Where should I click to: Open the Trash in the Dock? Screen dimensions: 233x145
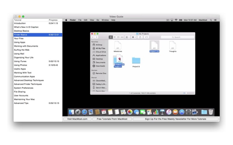click(x=211, y=112)
